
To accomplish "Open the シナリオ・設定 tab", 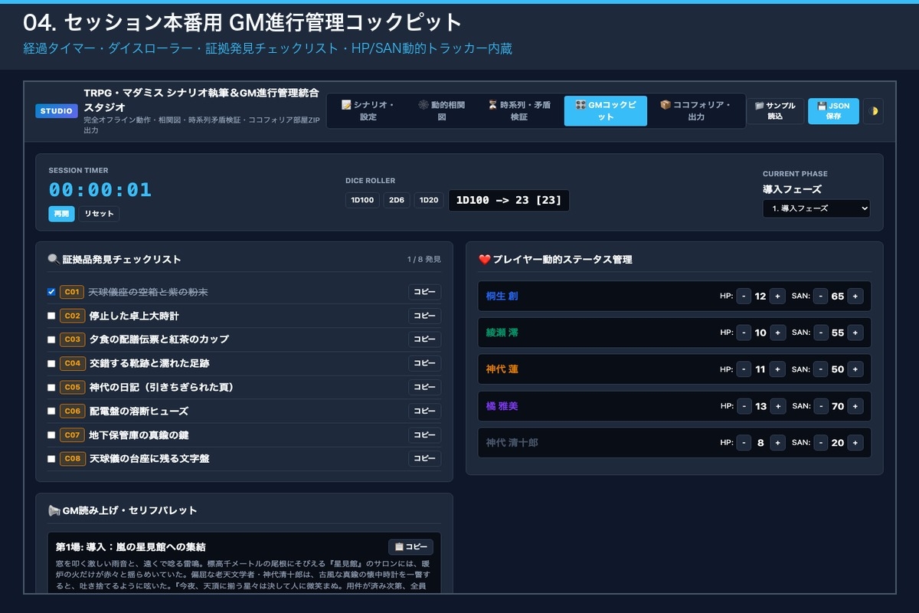I will (x=368, y=111).
